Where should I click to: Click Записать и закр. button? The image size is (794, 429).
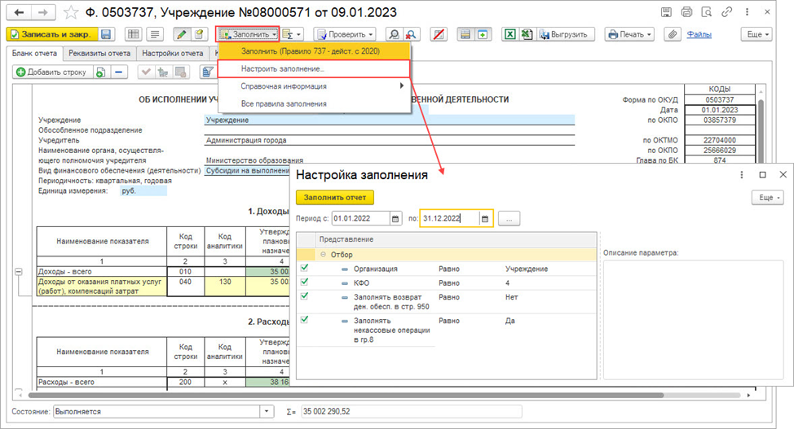[x=52, y=34]
